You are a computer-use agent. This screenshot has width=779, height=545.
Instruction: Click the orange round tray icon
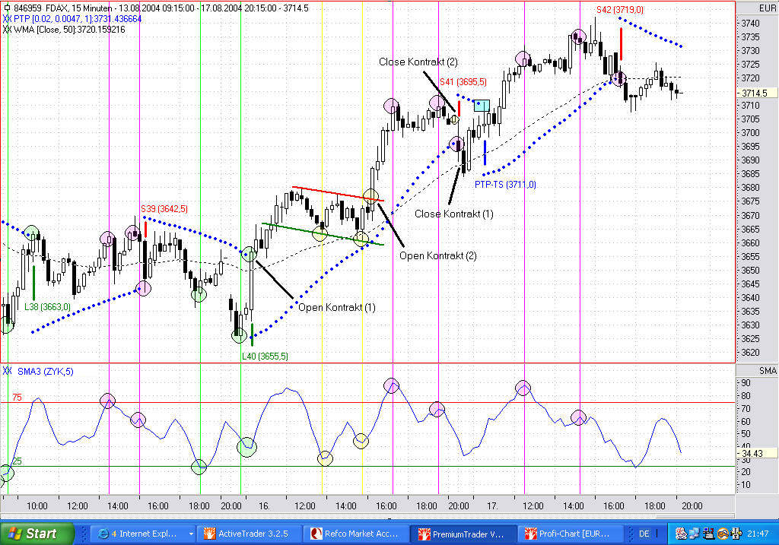[723, 534]
